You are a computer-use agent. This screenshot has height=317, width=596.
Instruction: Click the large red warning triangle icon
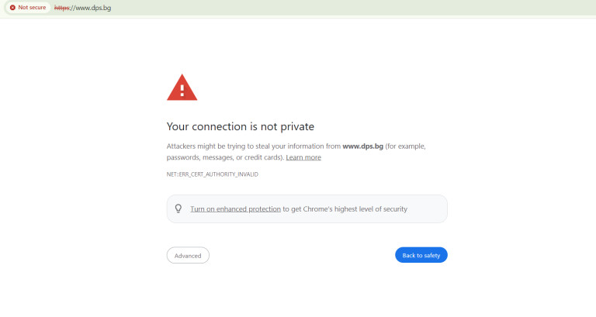[182, 88]
